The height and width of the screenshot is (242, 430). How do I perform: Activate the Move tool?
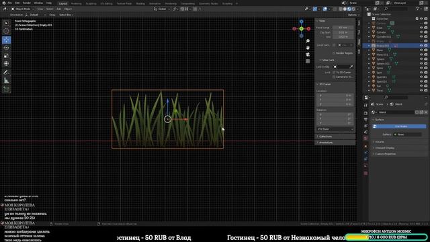tap(6, 40)
